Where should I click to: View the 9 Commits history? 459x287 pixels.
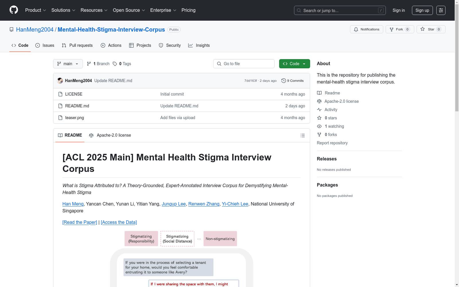pyautogui.click(x=293, y=81)
